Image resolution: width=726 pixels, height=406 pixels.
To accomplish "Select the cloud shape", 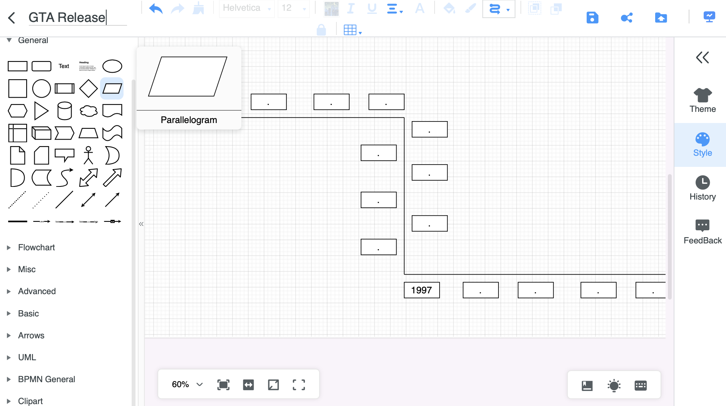I will point(89,111).
